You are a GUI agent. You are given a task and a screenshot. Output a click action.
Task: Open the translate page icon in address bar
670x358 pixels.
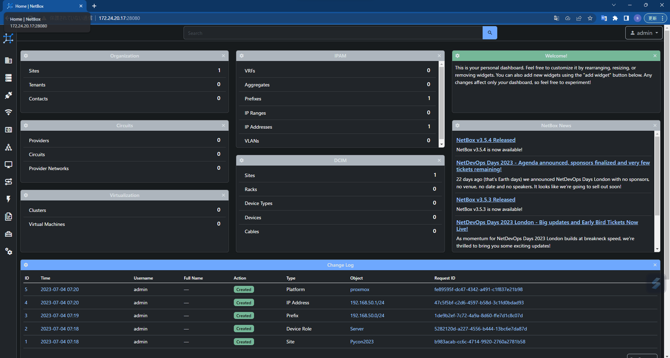(x=556, y=18)
